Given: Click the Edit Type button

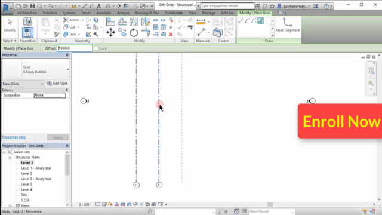Looking at the screenshot, I should click(x=57, y=84).
